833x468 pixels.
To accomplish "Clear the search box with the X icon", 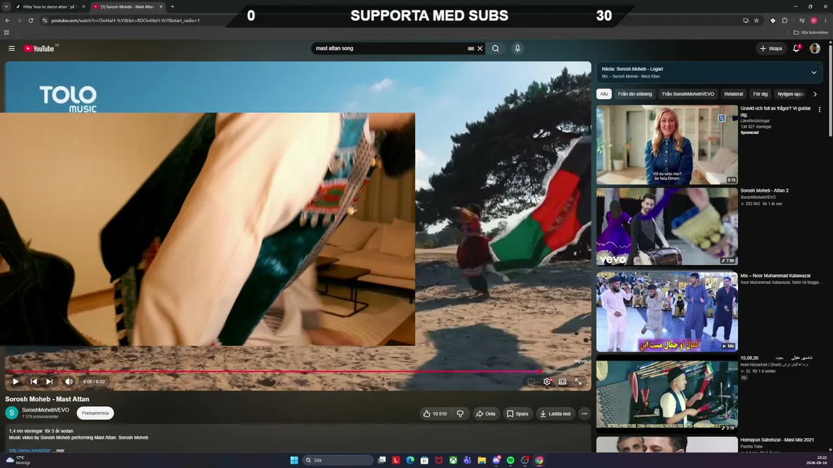I will click(480, 48).
